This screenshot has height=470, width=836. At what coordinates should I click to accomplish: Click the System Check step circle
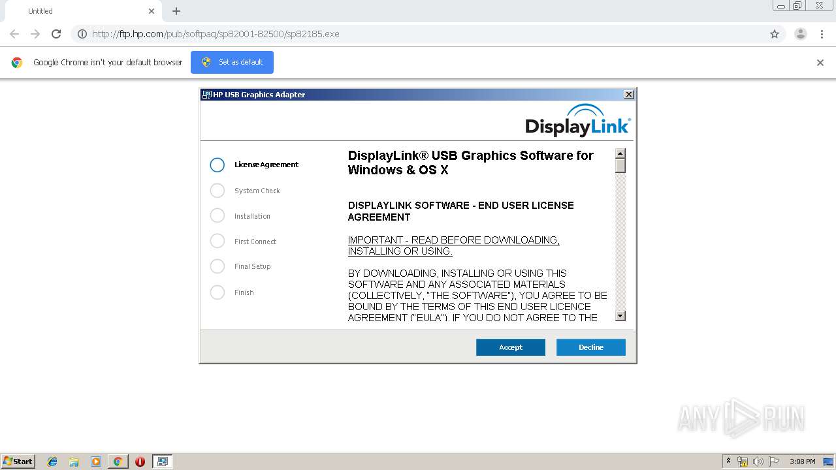click(x=217, y=190)
